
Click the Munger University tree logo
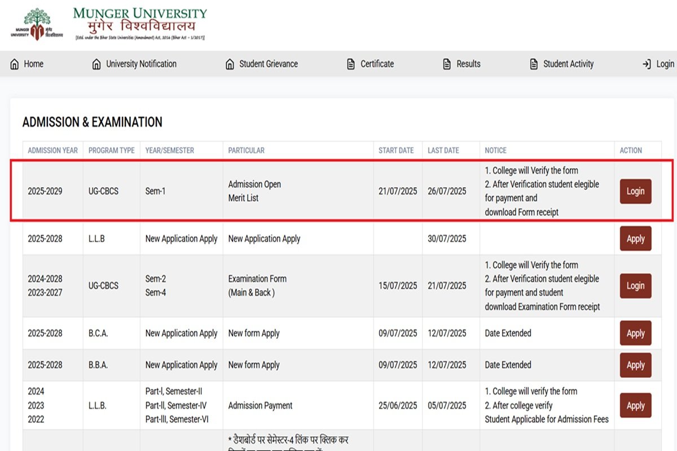(37, 24)
